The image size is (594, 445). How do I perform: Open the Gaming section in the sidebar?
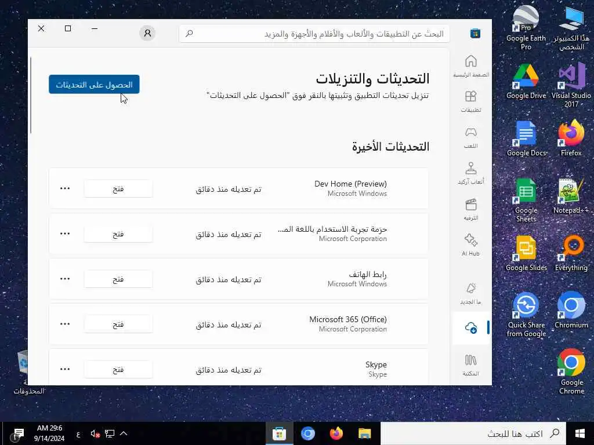coord(470,137)
